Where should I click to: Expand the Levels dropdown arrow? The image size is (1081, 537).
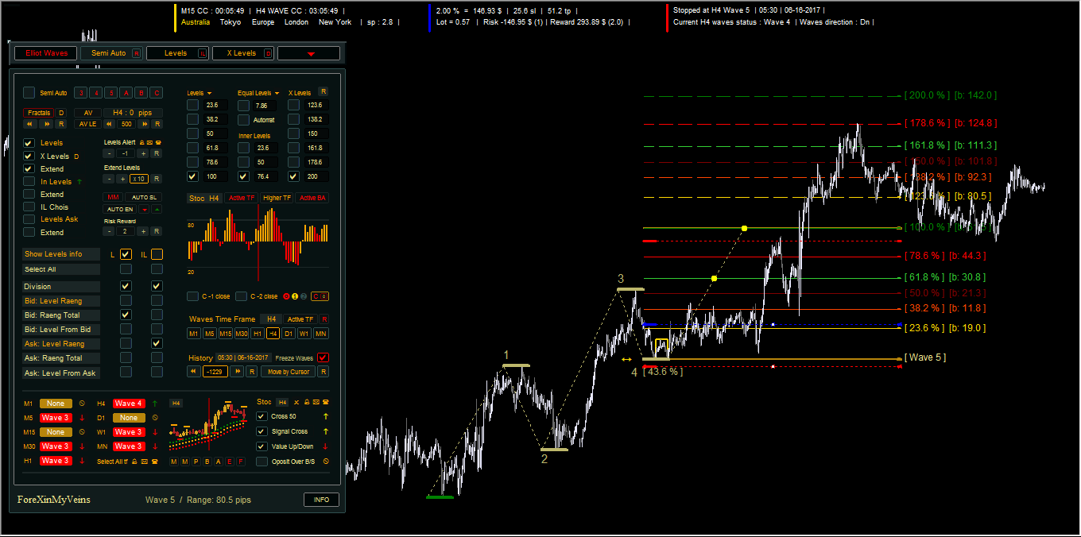209,93
